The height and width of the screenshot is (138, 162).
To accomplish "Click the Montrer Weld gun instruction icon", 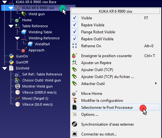I will tap(17, 86).
